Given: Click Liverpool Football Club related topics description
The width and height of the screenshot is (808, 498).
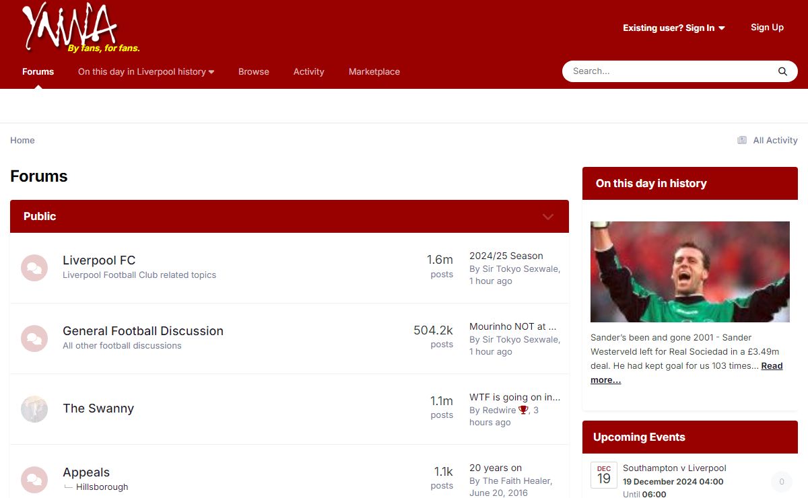Looking at the screenshot, I should click(139, 275).
